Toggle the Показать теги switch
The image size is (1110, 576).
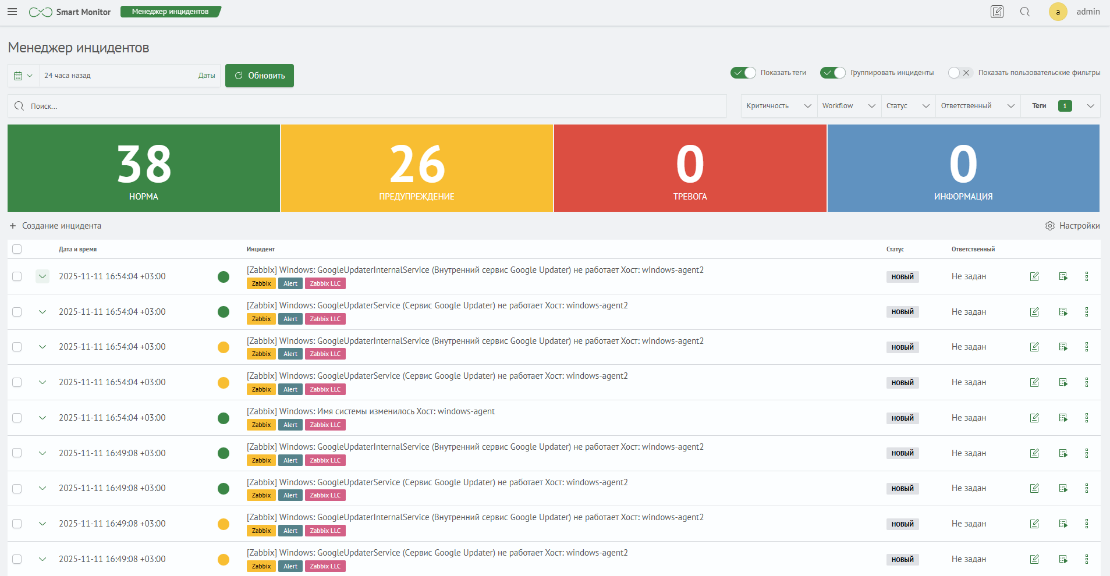coord(743,73)
